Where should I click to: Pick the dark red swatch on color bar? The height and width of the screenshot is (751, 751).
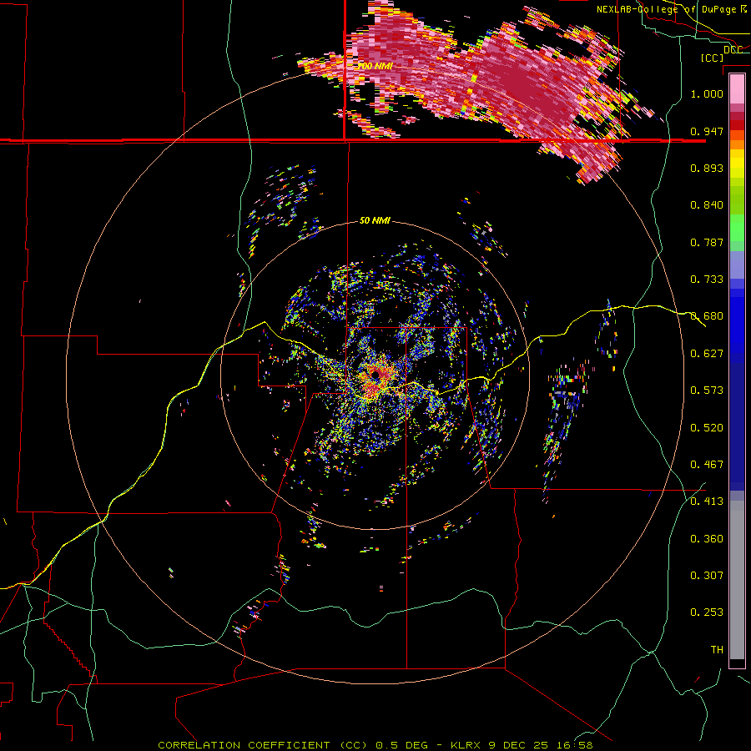tap(737, 124)
